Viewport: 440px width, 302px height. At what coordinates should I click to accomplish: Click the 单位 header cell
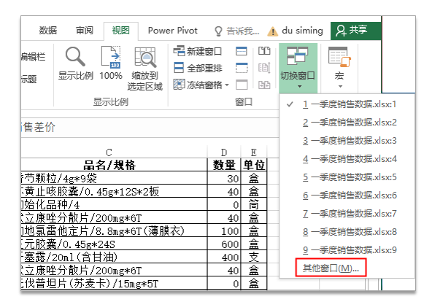point(254,165)
